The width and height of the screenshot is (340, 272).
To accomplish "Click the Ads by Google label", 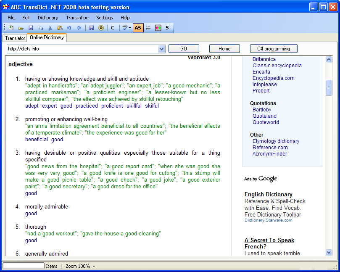I will pyautogui.click(x=261, y=179).
